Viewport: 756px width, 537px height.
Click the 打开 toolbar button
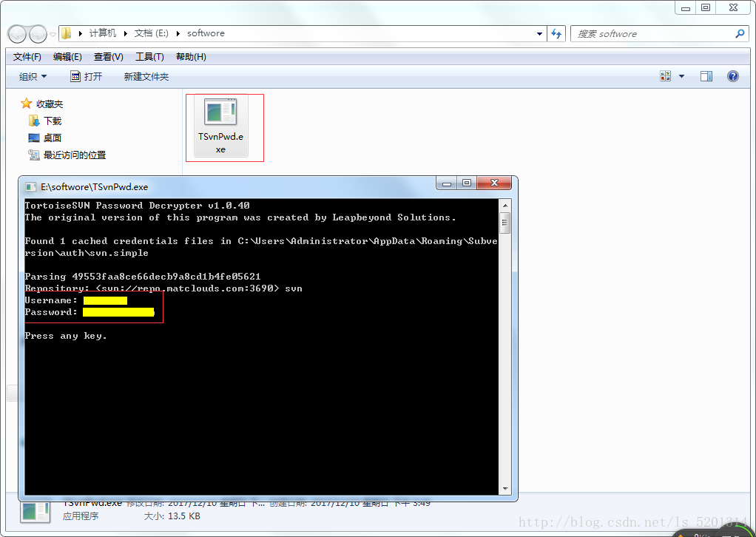click(87, 77)
